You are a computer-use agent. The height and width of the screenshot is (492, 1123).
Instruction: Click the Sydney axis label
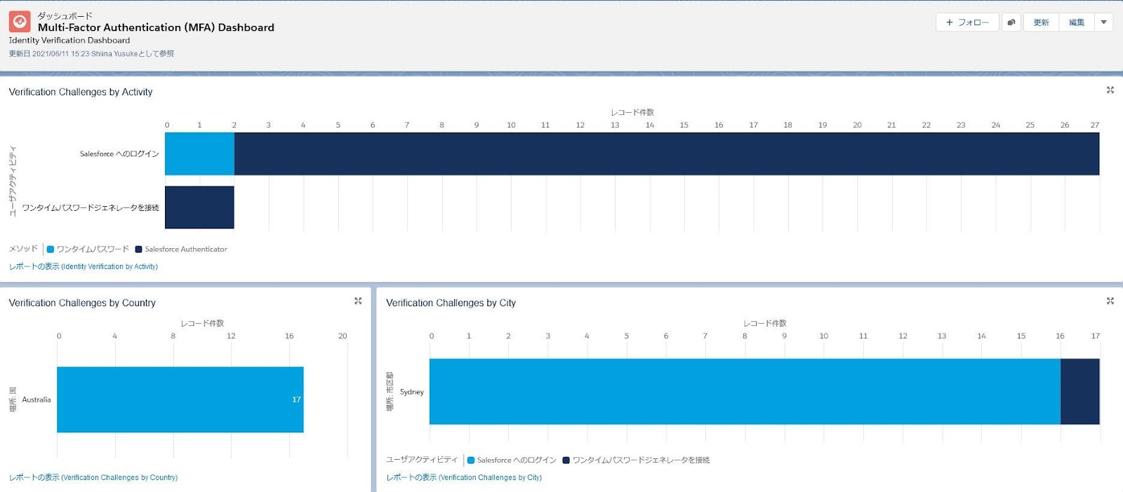click(x=412, y=392)
